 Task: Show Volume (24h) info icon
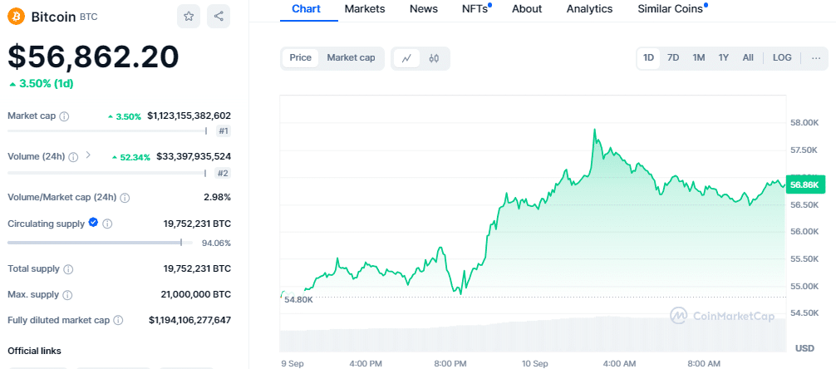(74, 157)
